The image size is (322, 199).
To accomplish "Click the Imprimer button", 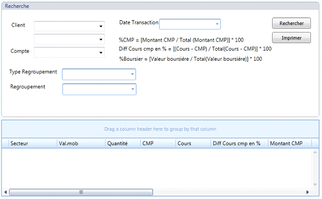I will 291,38.
